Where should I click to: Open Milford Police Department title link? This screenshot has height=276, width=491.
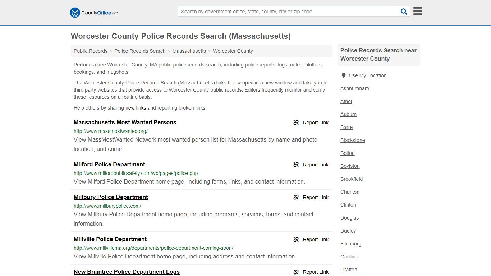[109, 164]
